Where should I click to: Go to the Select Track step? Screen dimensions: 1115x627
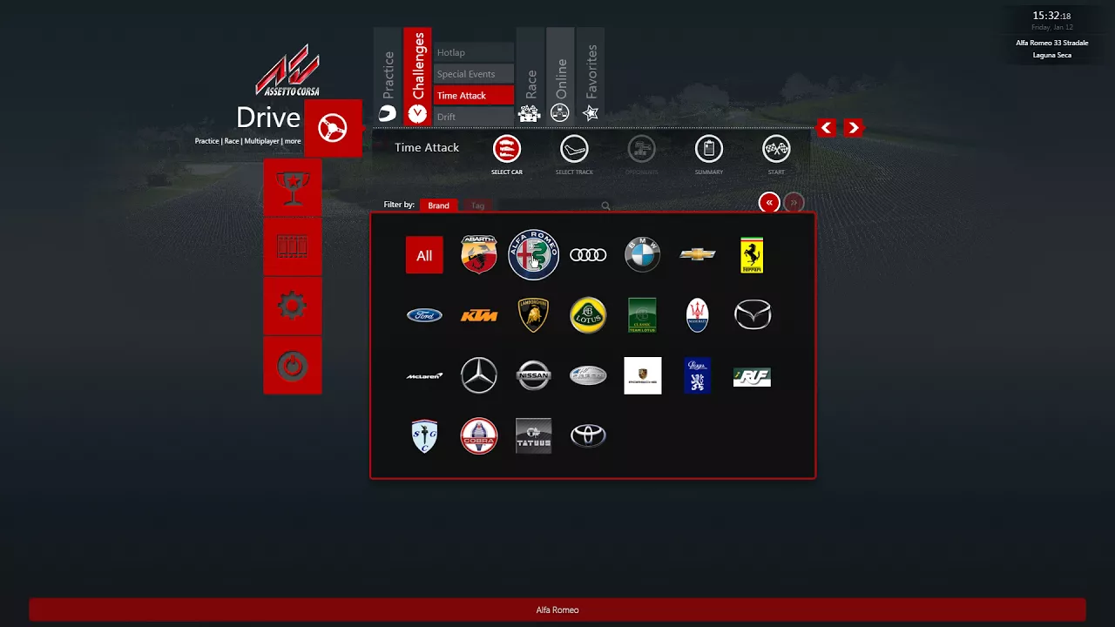tap(574, 154)
